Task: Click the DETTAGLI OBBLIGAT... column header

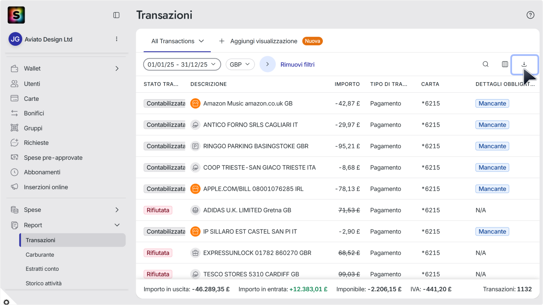Action: pos(505,84)
